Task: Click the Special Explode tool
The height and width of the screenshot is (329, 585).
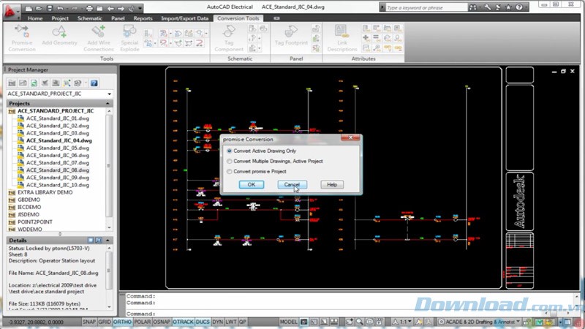Action: [x=129, y=39]
